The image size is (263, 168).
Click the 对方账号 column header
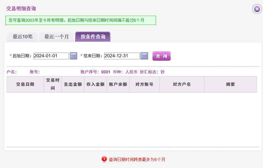click(x=144, y=84)
